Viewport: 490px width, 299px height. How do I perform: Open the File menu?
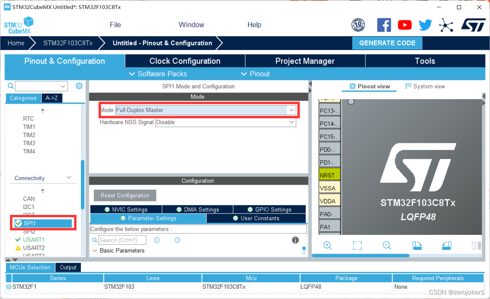(x=115, y=25)
